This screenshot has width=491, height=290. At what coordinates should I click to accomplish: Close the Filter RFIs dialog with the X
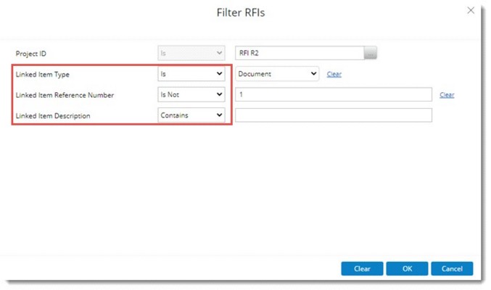pyautogui.click(x=470, y=11)
